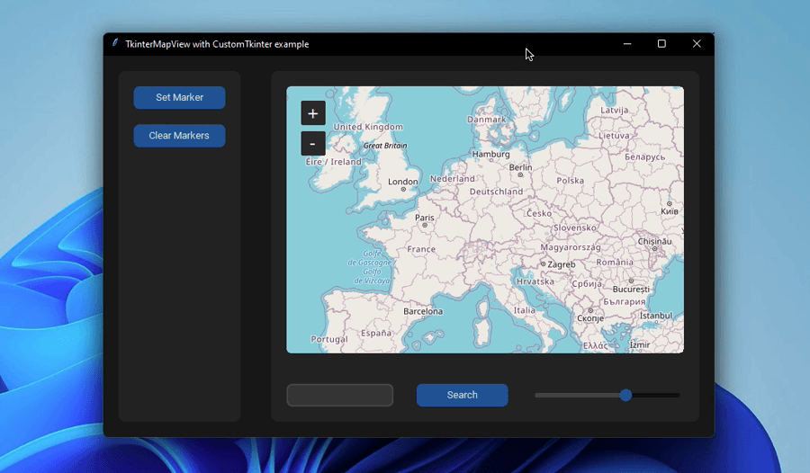Zoom in with the plus button
Viewport: 810px width, 473px height.
tap(312, 113)
